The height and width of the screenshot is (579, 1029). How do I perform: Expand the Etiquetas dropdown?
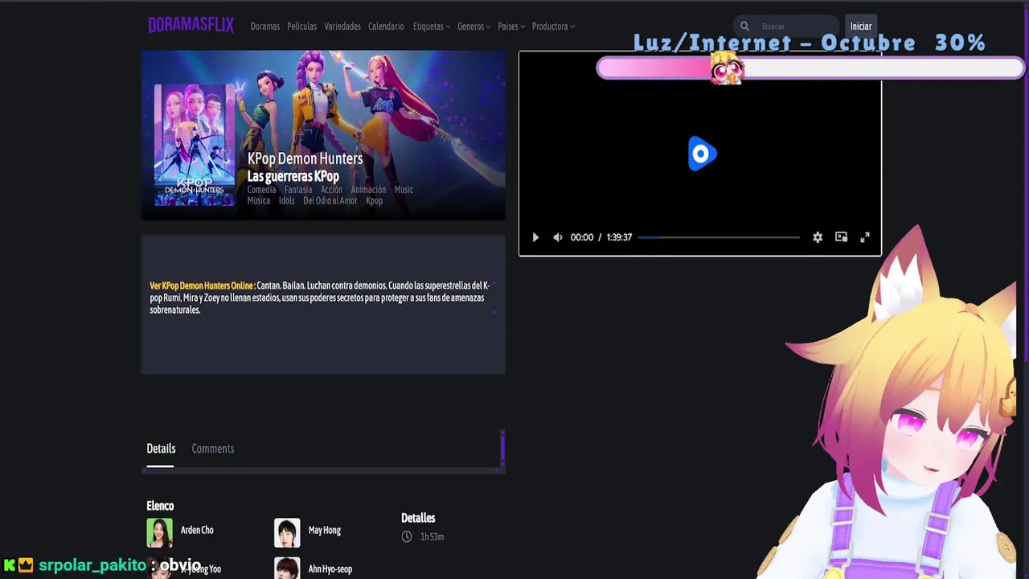[431, 27]
